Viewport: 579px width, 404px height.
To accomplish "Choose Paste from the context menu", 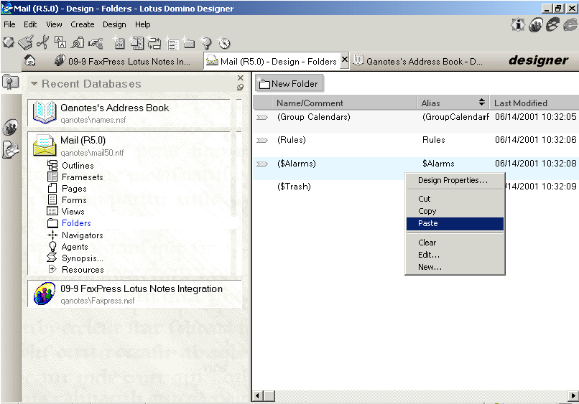I will (428, 223).
